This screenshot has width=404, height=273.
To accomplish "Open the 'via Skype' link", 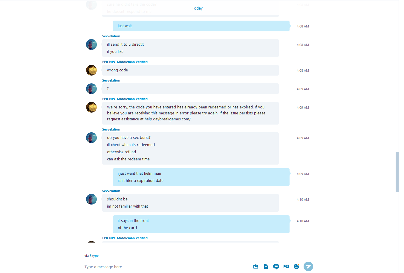I will [94, 256].
